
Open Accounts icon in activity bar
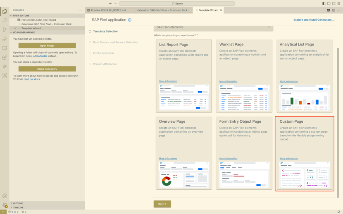point(5,196)
